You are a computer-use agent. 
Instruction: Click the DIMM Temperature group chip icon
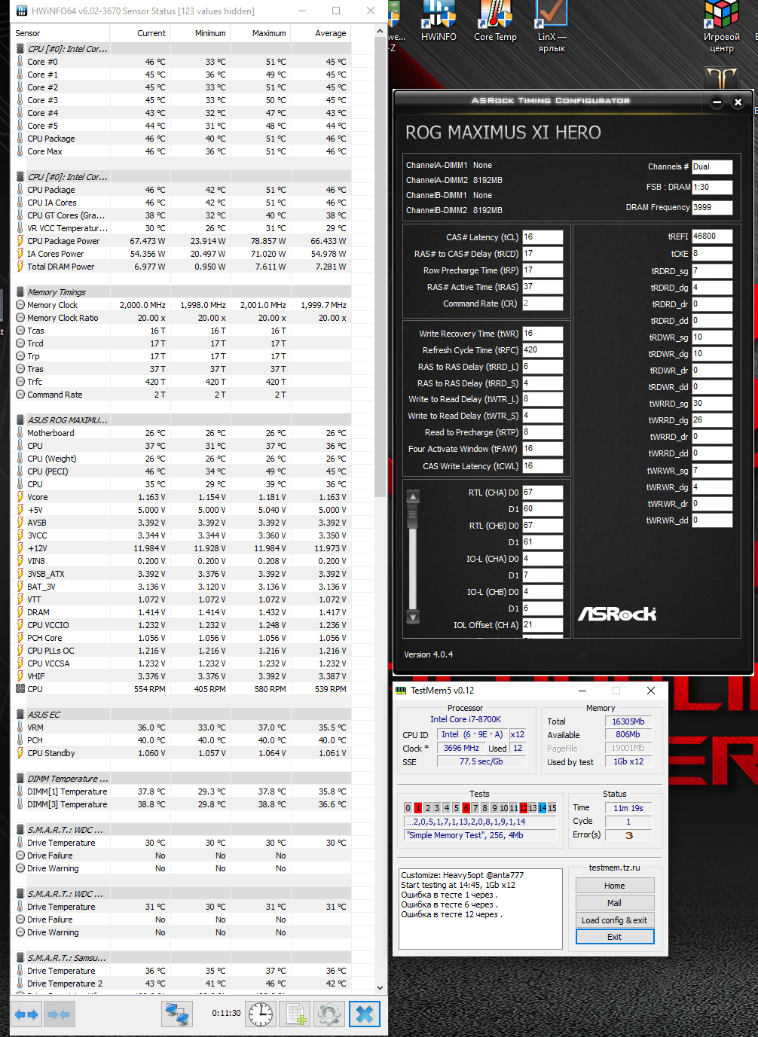20,779
